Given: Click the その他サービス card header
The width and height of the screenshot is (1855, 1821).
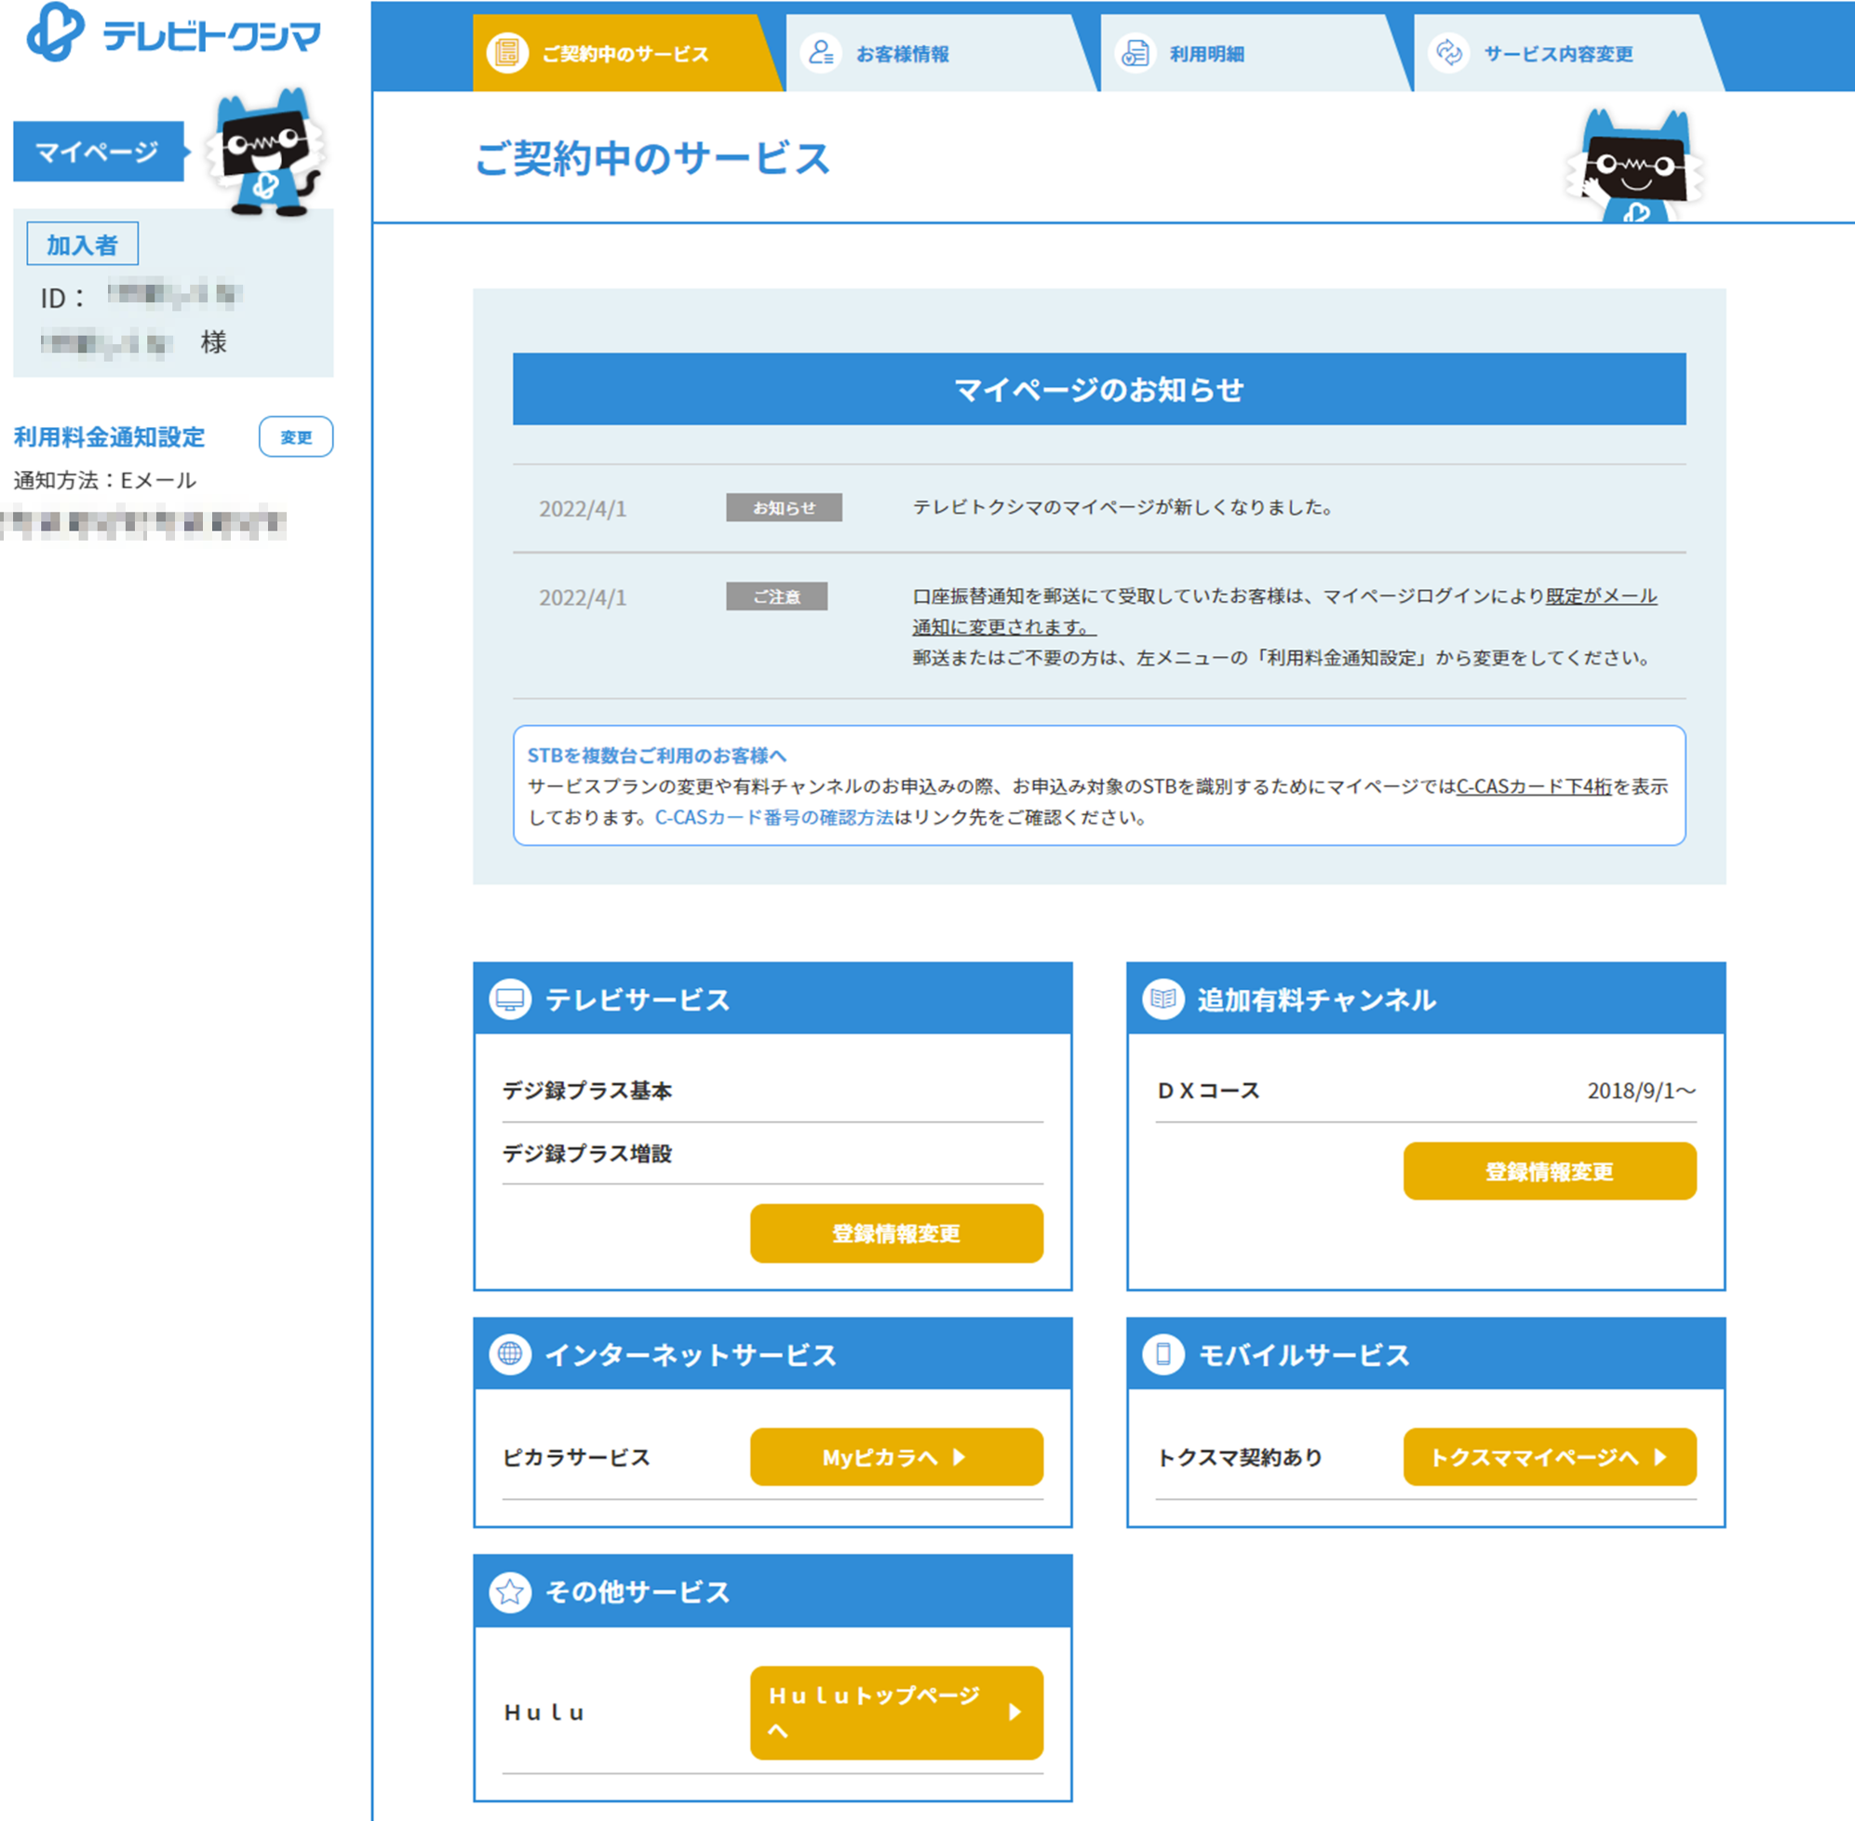Looking at the screenshot, I should point(773,1590).
